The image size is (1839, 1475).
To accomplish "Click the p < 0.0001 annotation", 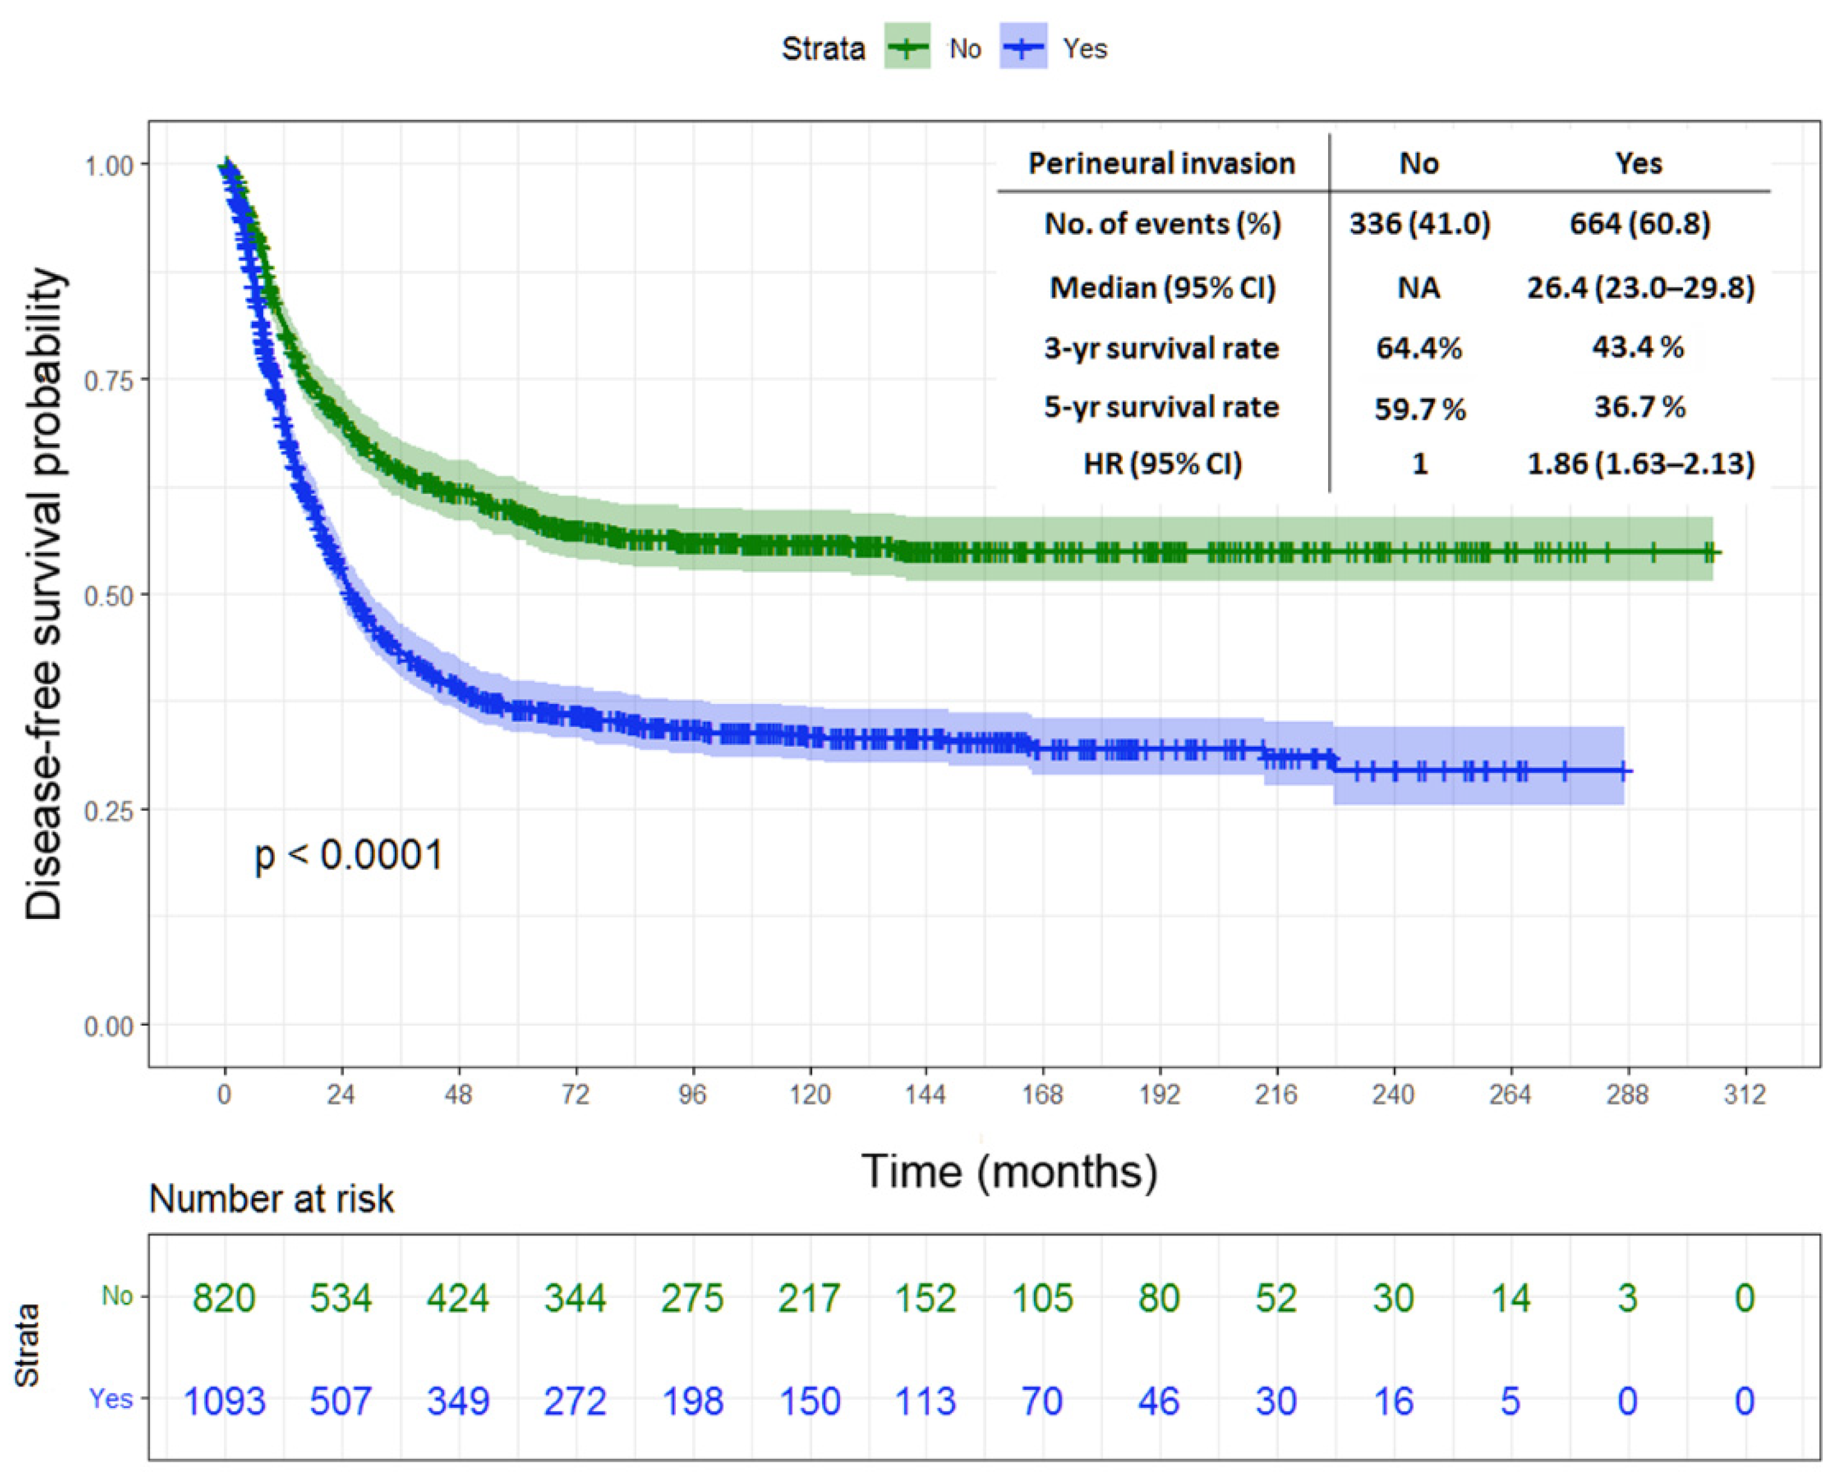I will click(349, 855).
